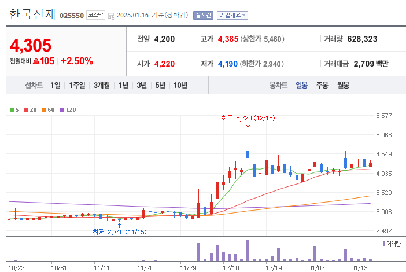This screenshot has height=272, width=406.
Task: Click the 시가 value 4,220
Action: (164, 64)
